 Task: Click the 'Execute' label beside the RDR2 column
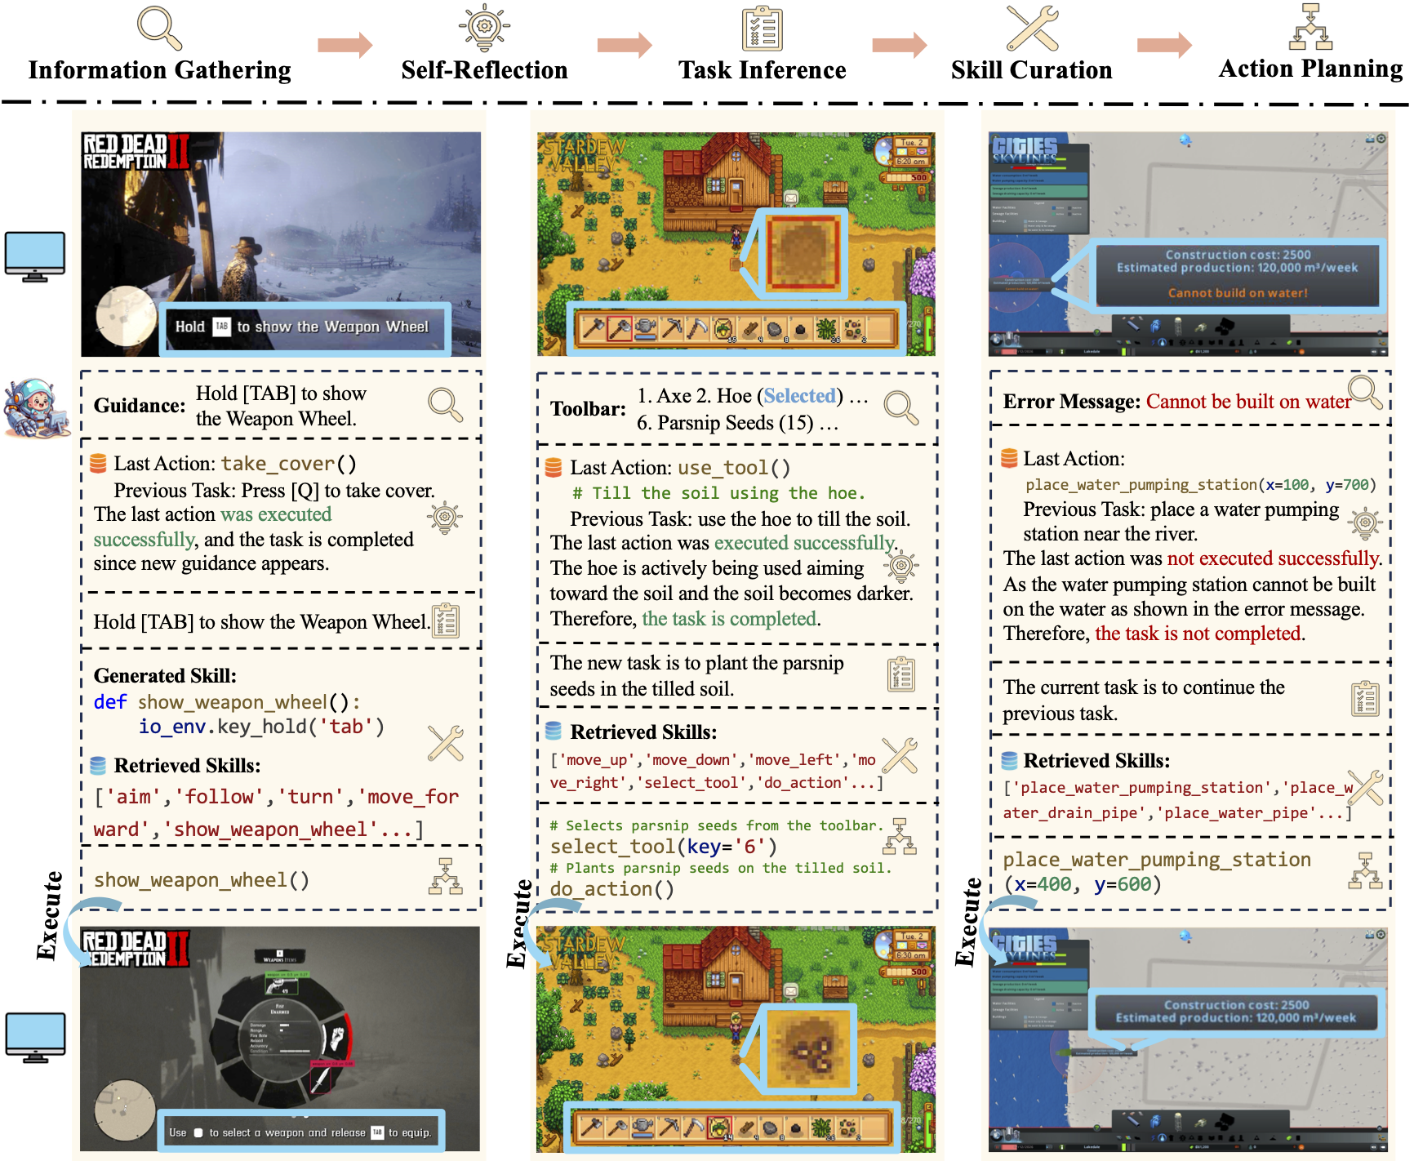[50, 915]
